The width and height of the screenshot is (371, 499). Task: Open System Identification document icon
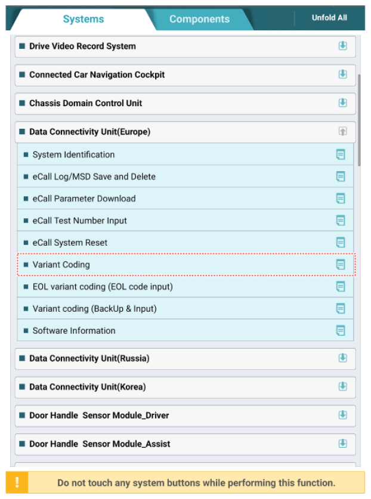point(341,154)
